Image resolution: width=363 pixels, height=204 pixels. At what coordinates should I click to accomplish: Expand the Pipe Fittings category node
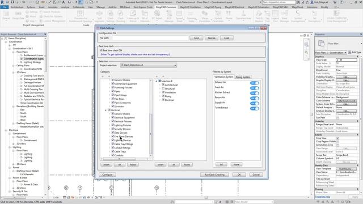(109, 95)
